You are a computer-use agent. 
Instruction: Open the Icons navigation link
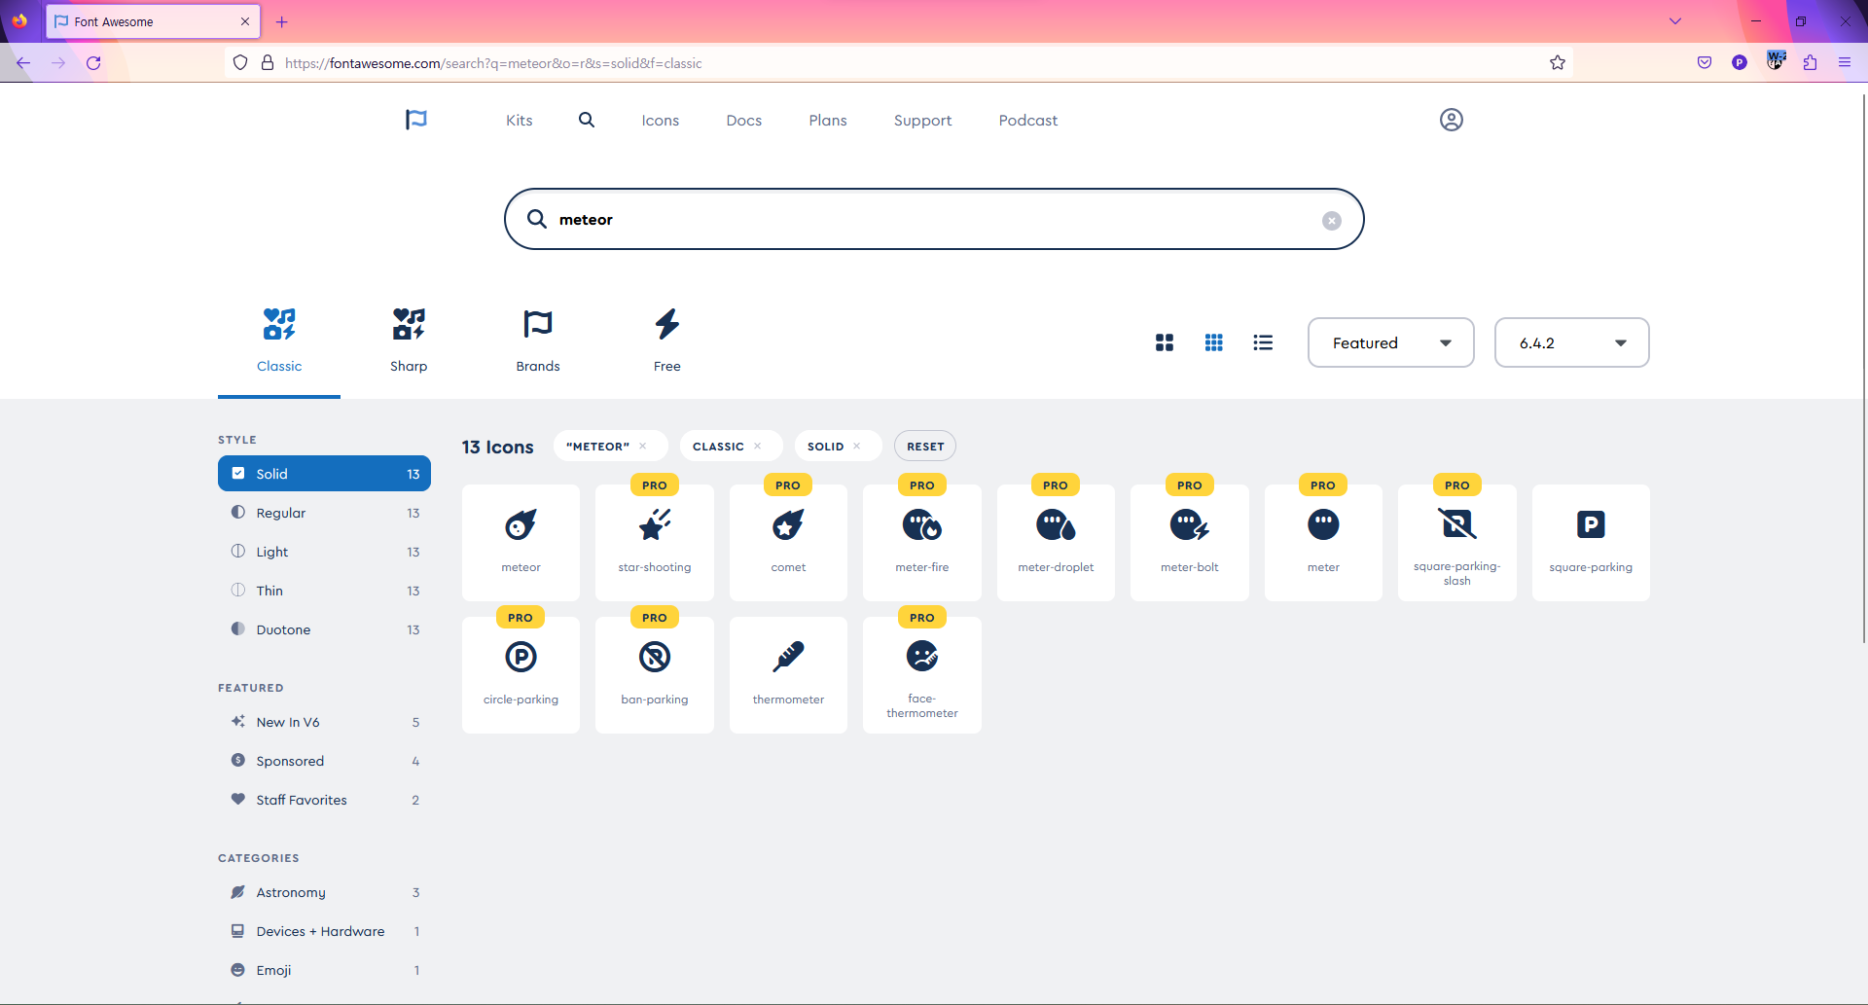click(661, 121)
